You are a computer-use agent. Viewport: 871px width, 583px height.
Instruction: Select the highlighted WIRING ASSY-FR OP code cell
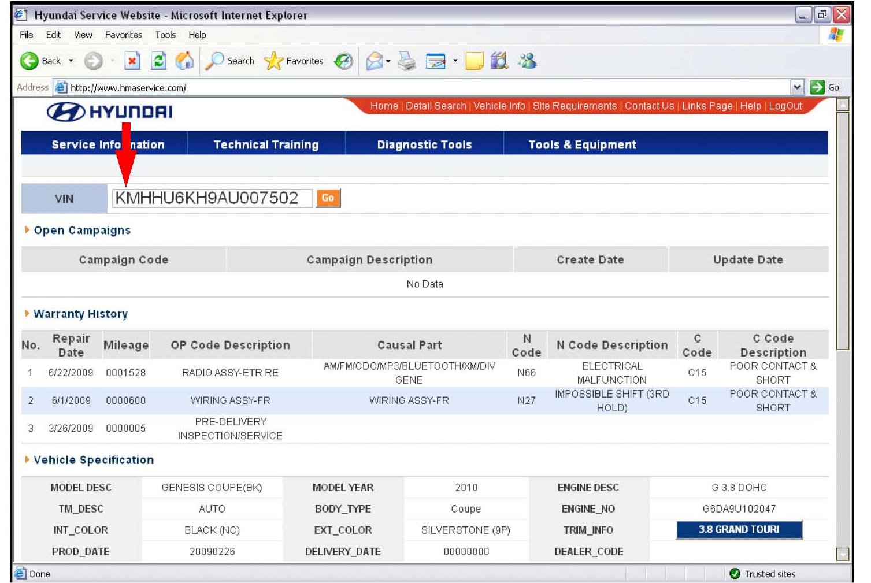pos(230,400)
